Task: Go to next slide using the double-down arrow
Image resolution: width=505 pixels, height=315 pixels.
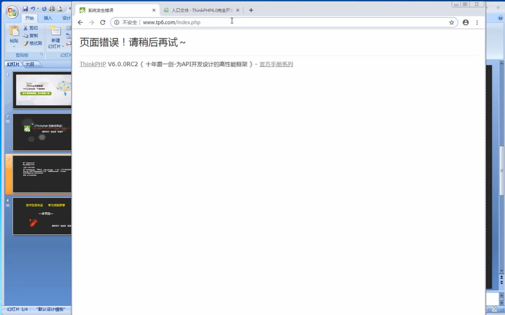Action: 501,283
